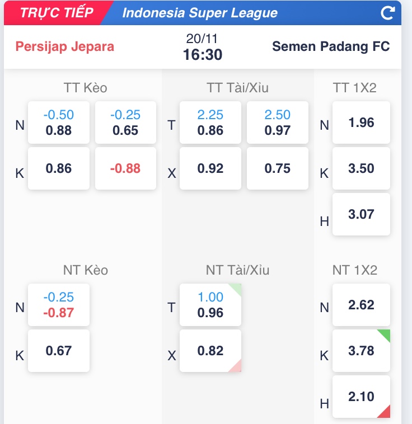This screenshot has height=424, width=412.
Task: Choose TT under odds 0.75
Action: click(278, 168)
